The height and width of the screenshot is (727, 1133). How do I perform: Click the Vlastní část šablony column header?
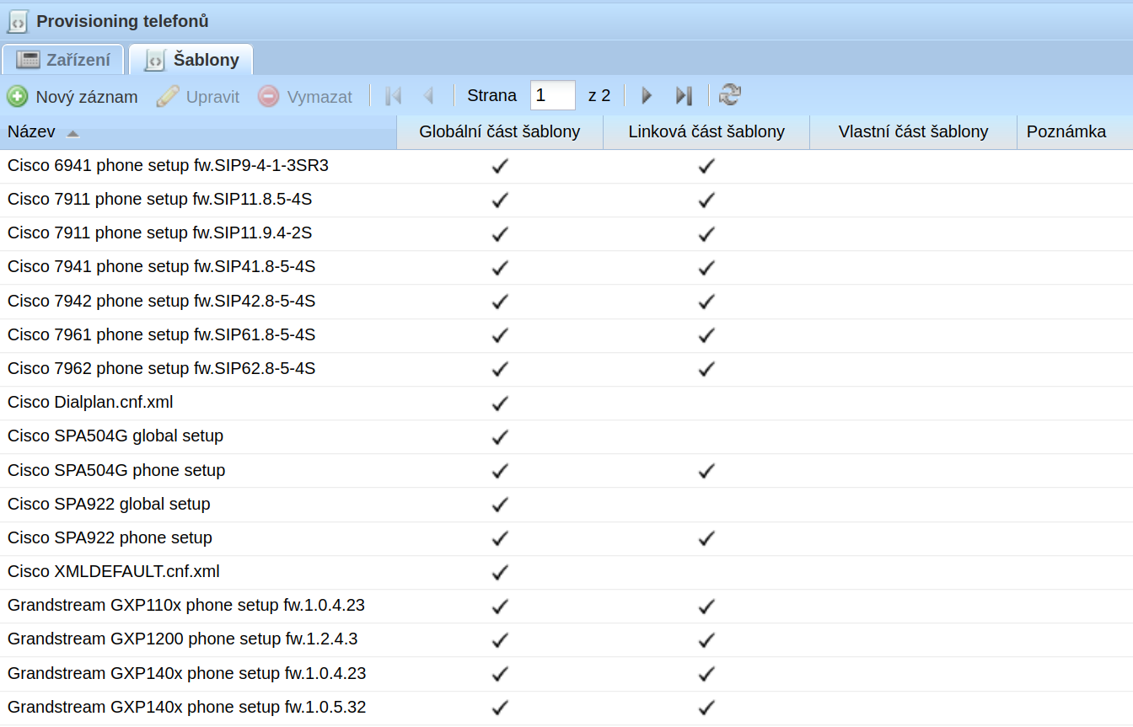pyautogui.click(x=914, y=132)
